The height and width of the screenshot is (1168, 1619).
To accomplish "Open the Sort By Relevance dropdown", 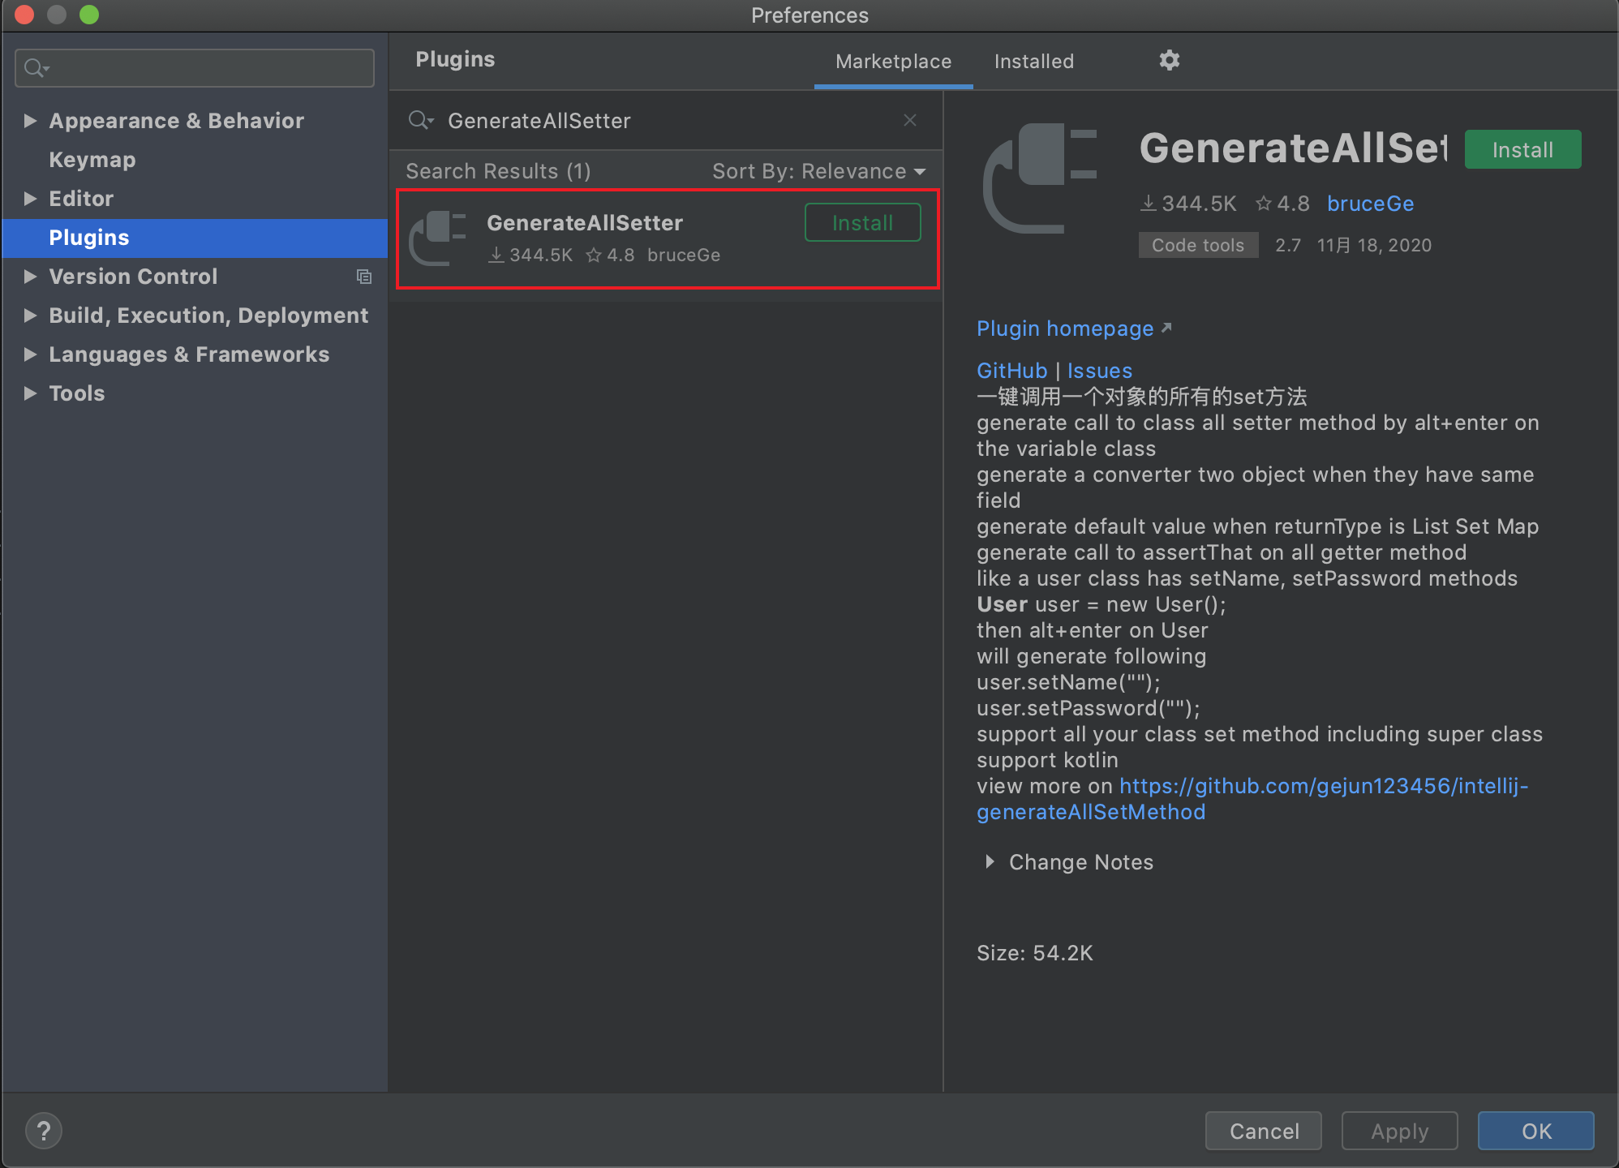I will (x=818, y=171).
